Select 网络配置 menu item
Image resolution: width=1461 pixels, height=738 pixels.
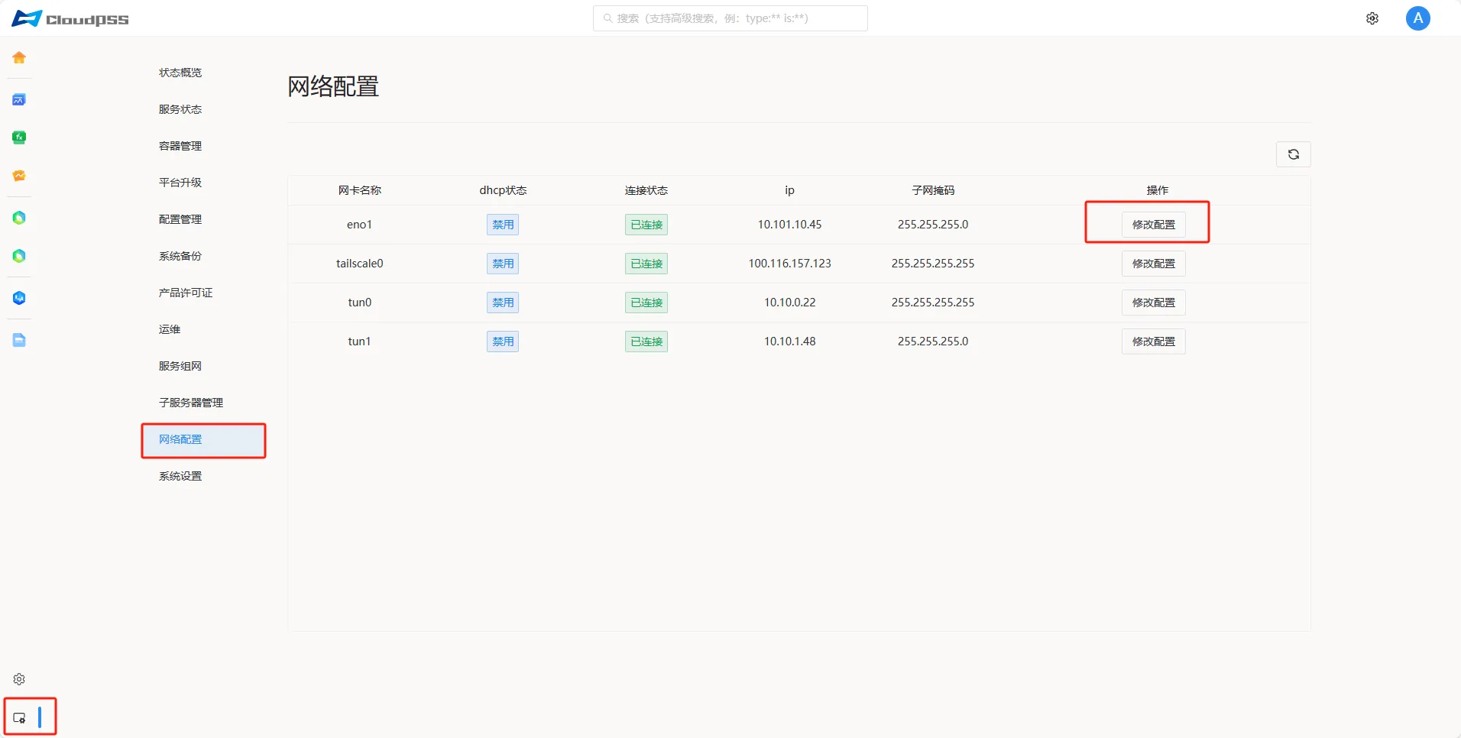point(203,440)
